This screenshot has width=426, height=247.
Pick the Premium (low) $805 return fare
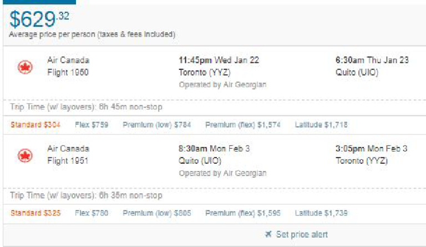coord(157,213)
